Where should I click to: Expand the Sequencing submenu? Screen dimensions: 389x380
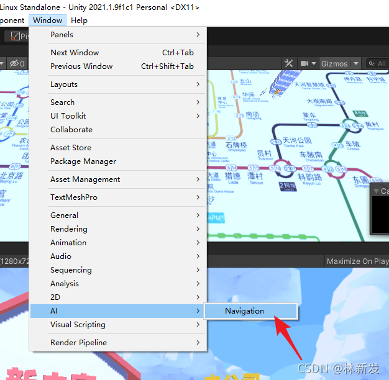[118, 269]
